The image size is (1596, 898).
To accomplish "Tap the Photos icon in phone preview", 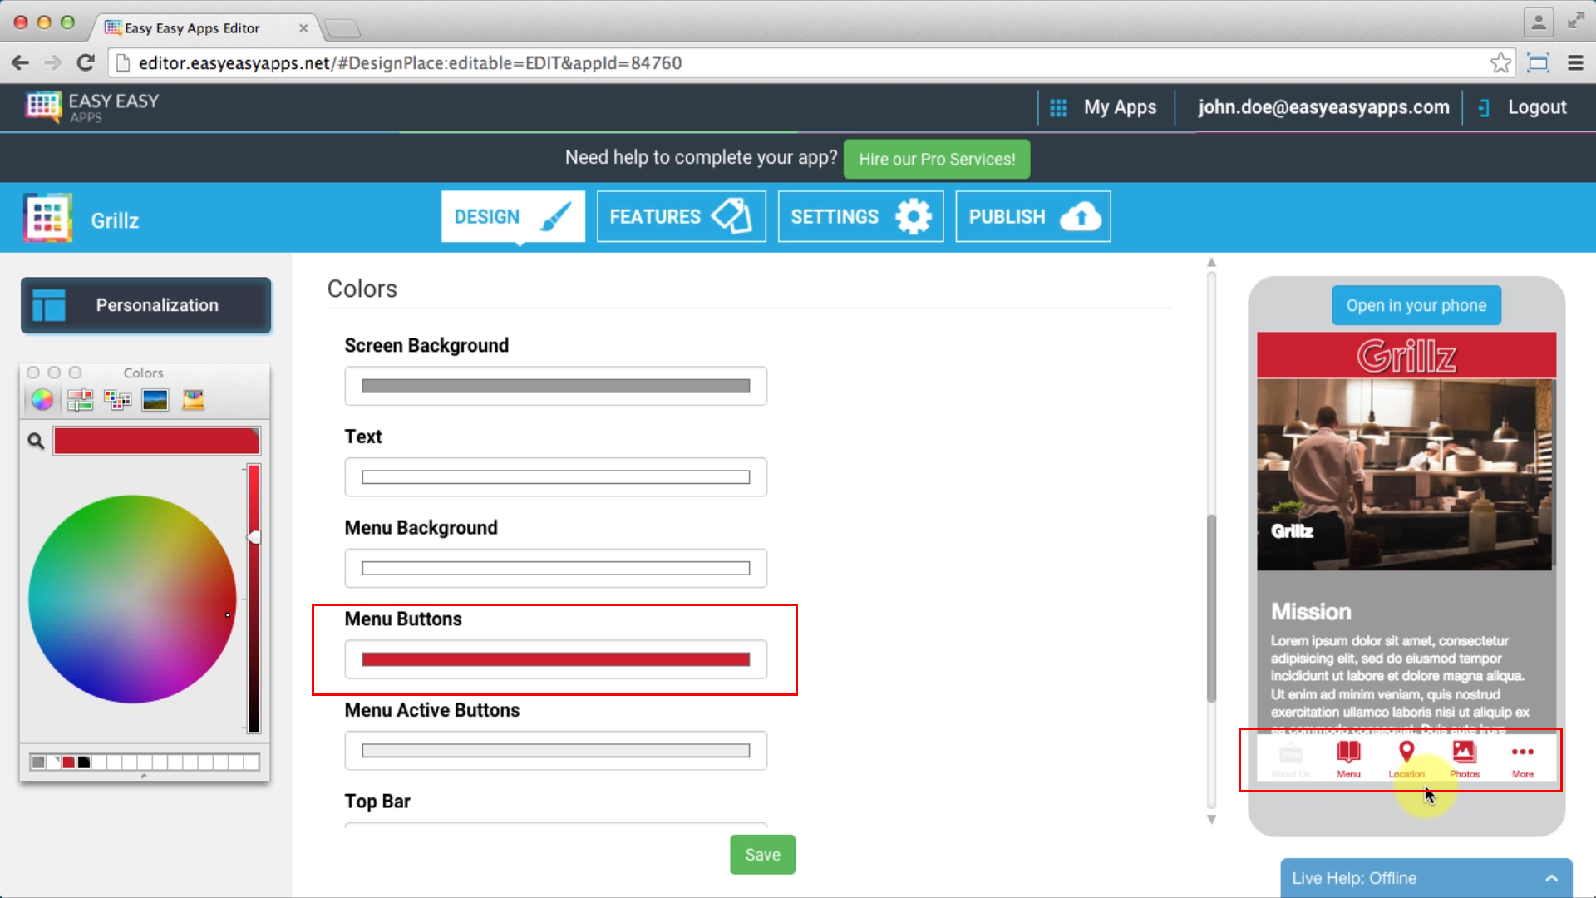I will point(1464,753).
